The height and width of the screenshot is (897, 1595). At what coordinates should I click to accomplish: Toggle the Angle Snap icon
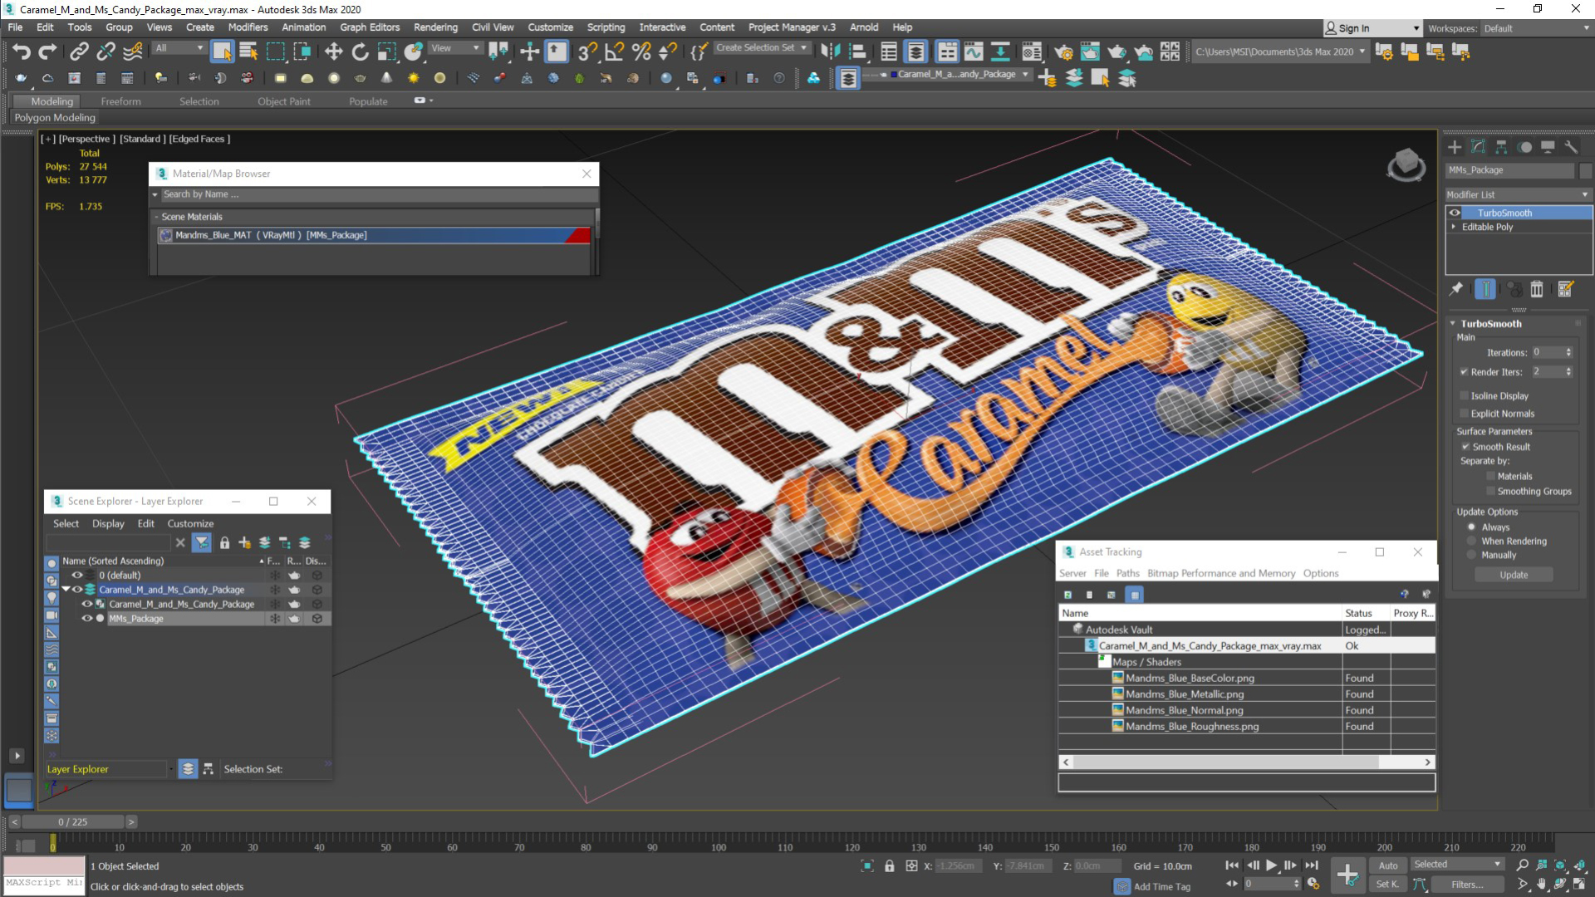tap(614, 51)
